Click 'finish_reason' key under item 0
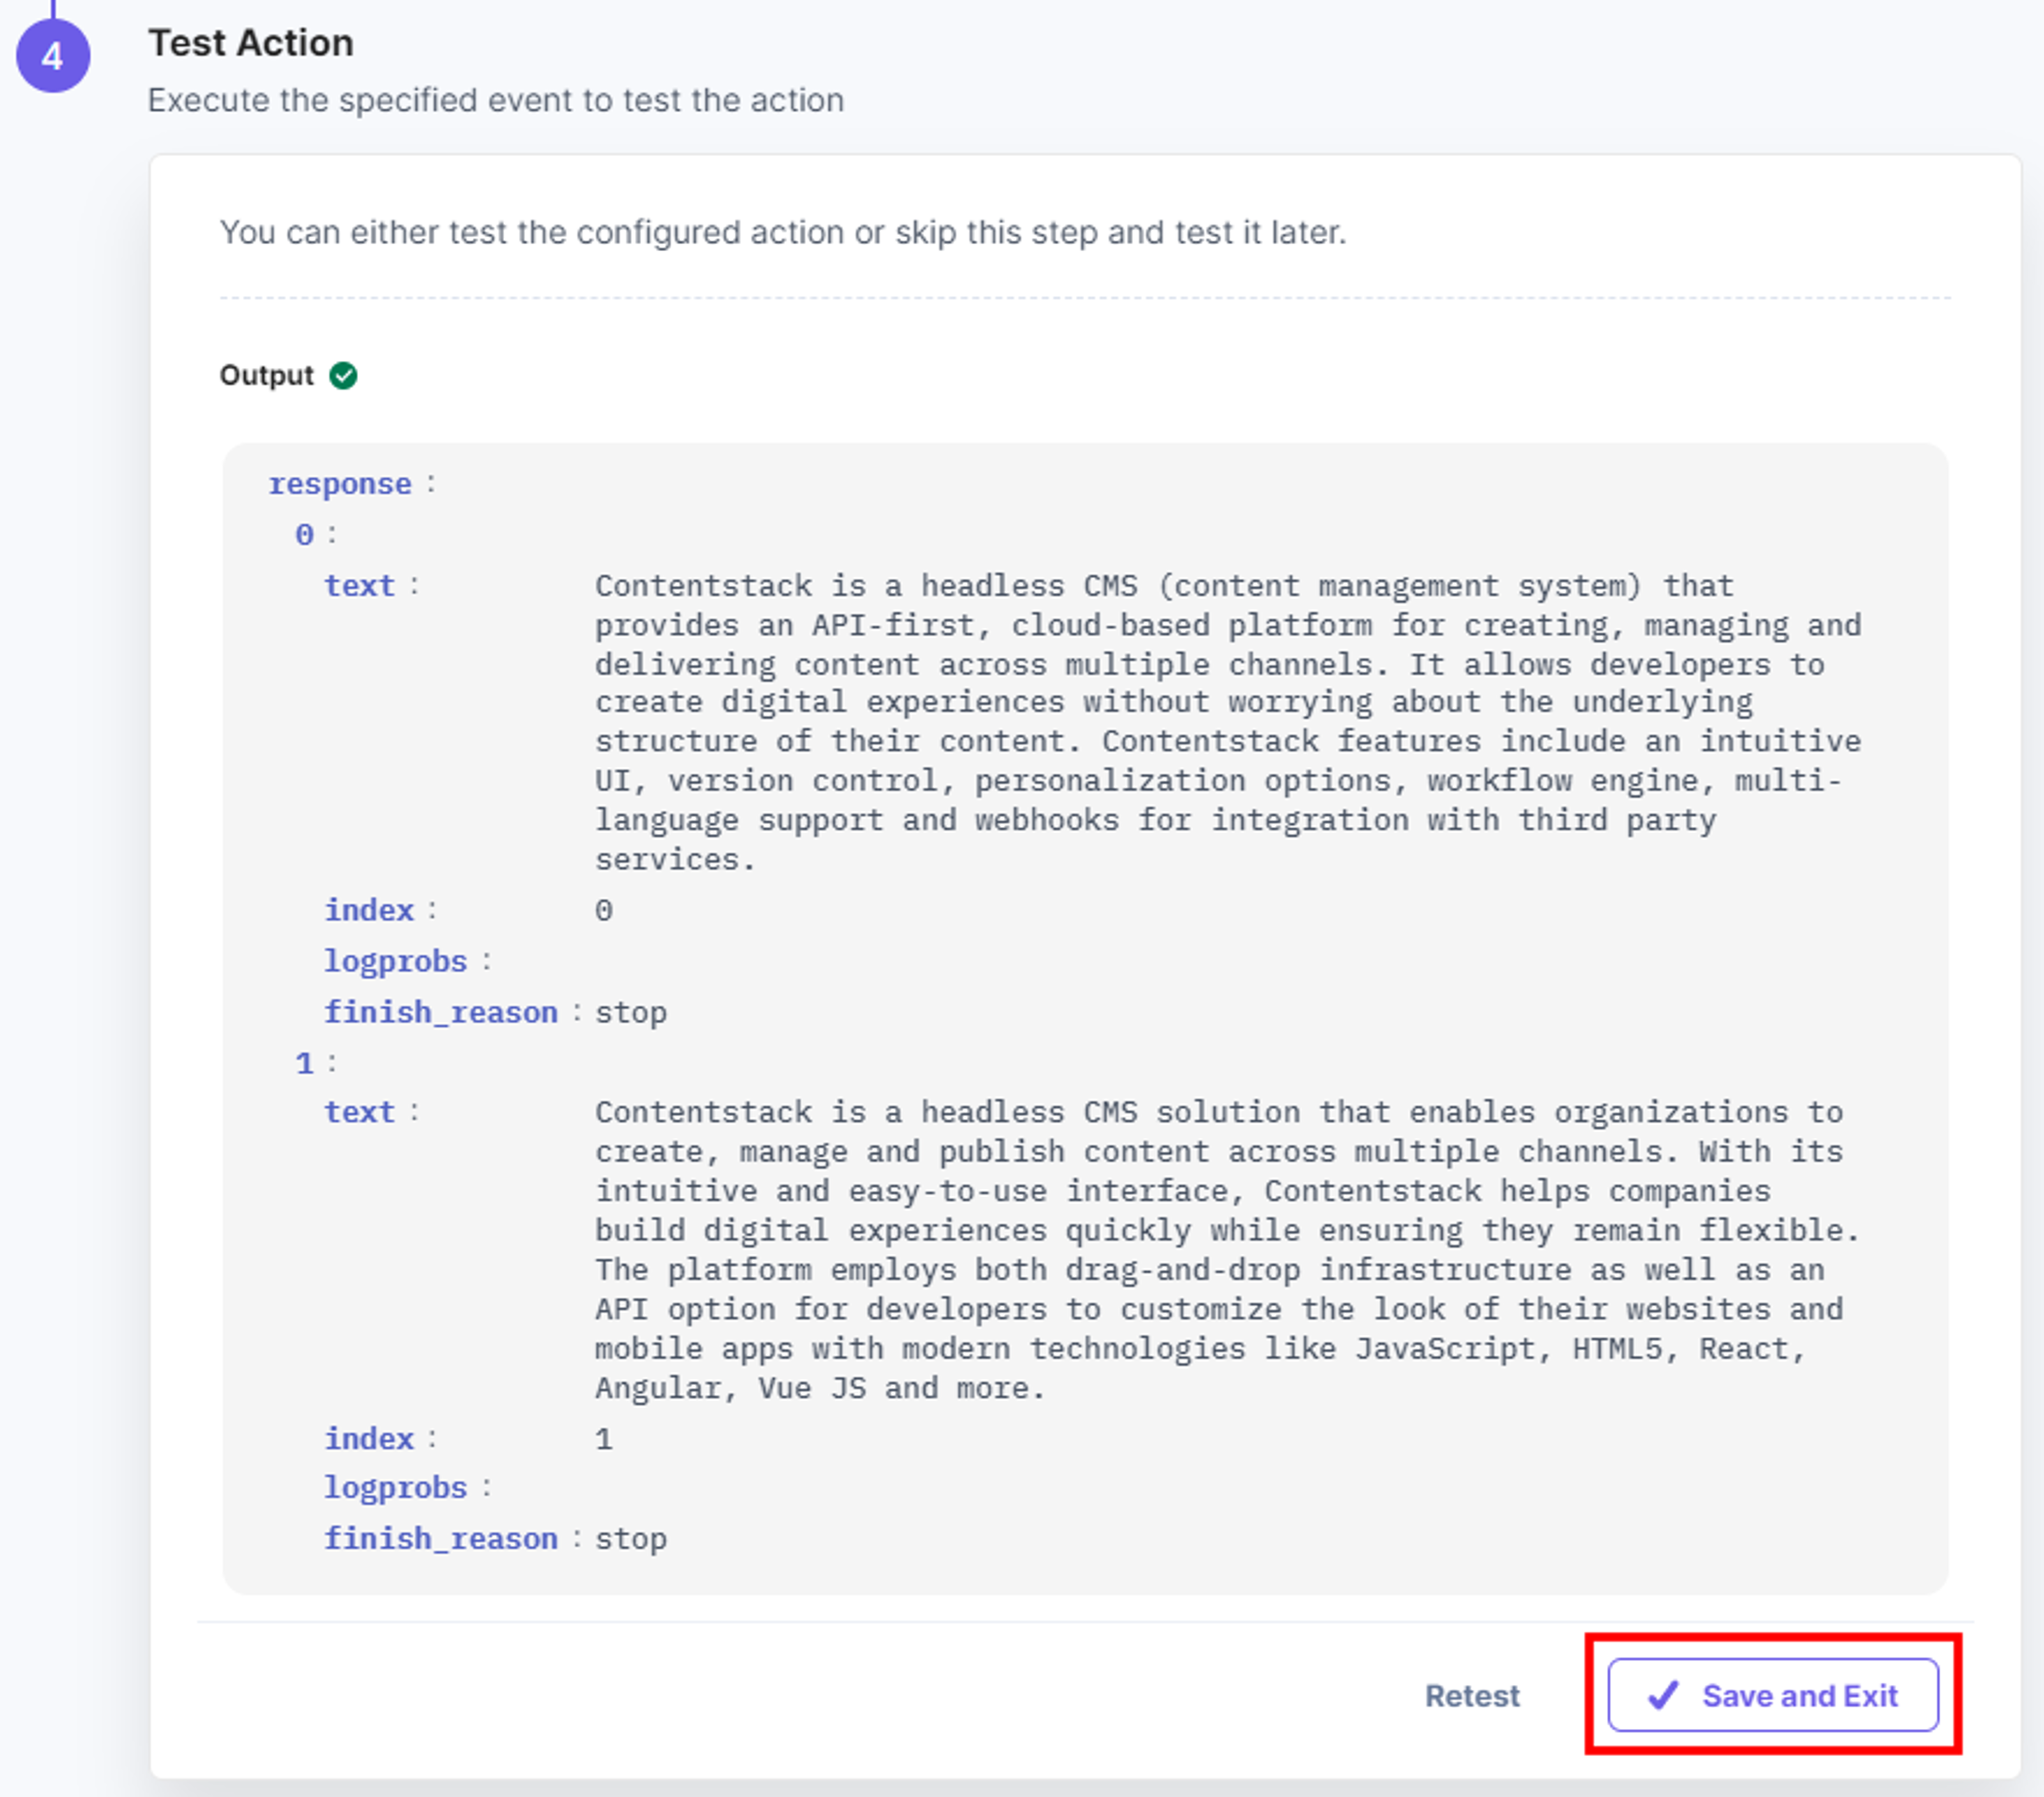2044x1797 pixels. (441, 1013)
